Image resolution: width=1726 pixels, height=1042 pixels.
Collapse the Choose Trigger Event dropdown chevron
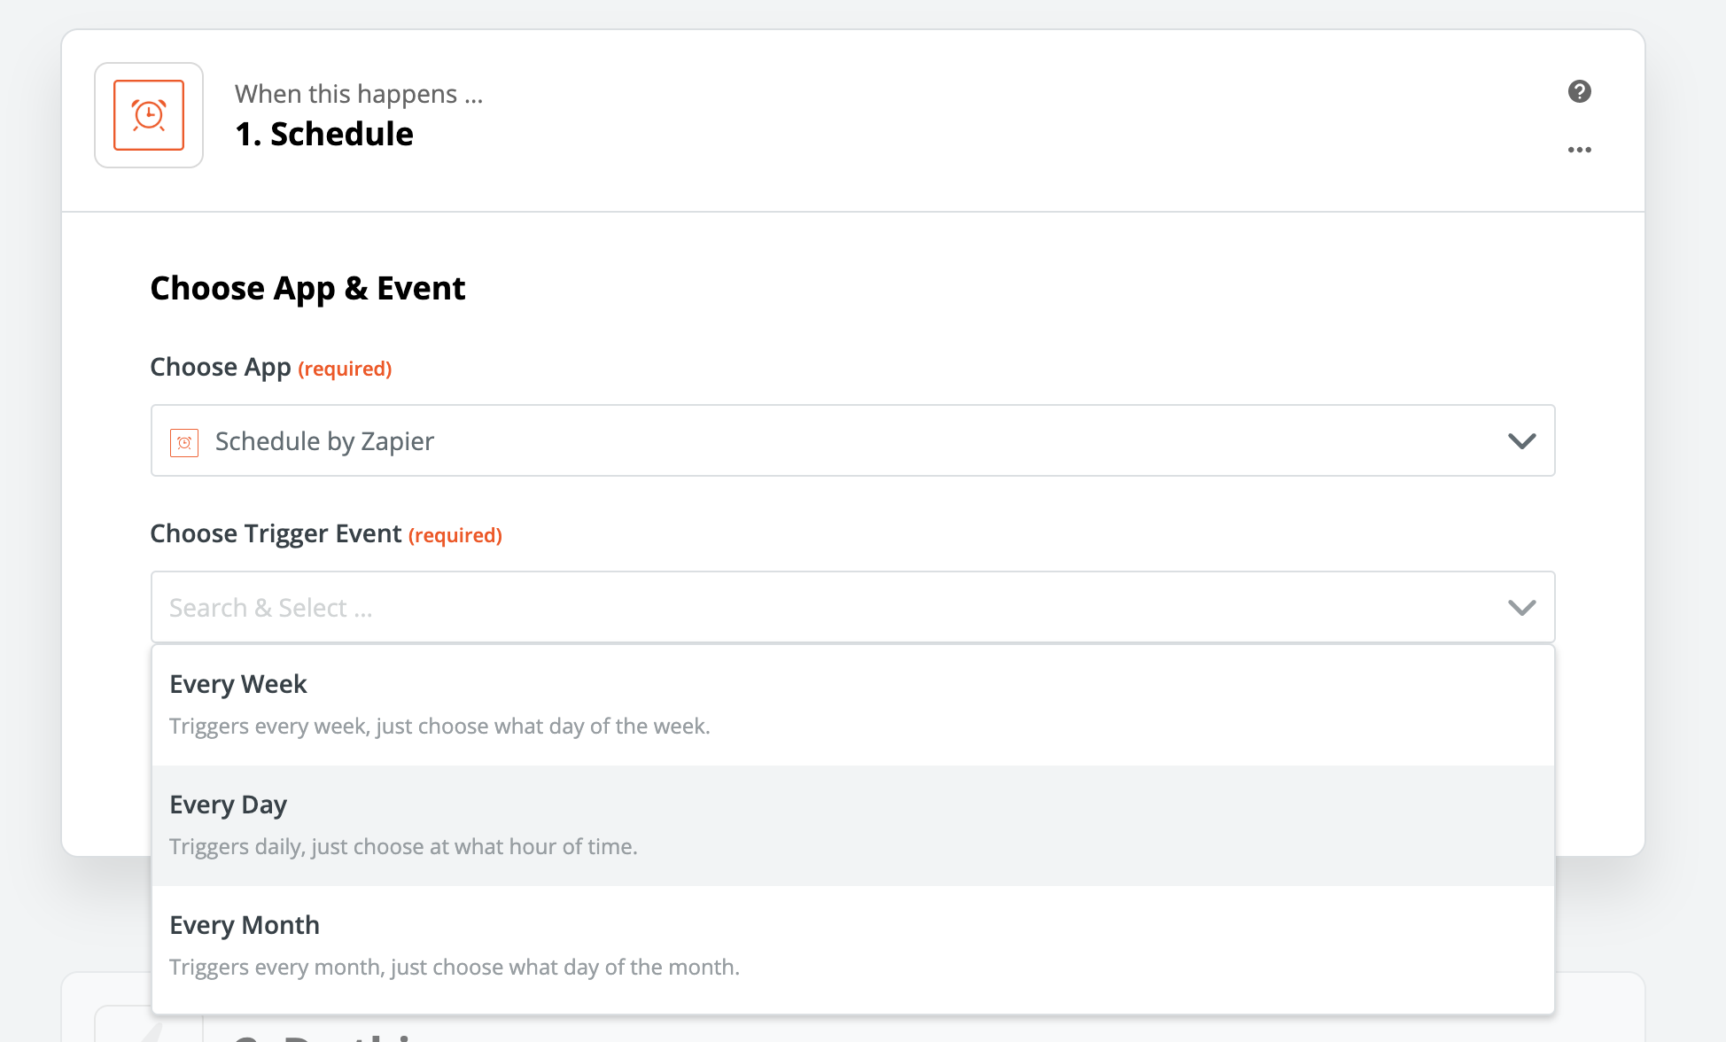pos(1521,608)
